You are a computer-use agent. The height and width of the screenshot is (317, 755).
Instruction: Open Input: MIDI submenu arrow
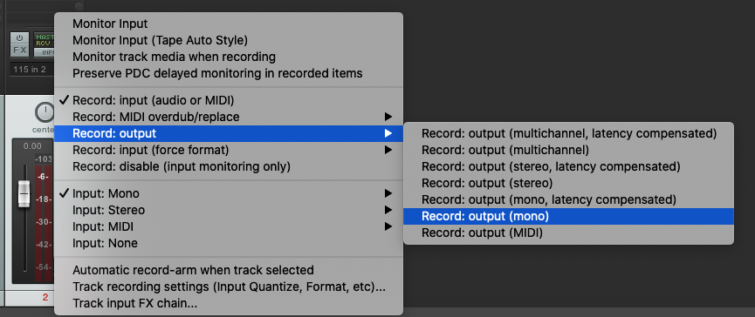(388, 226)
